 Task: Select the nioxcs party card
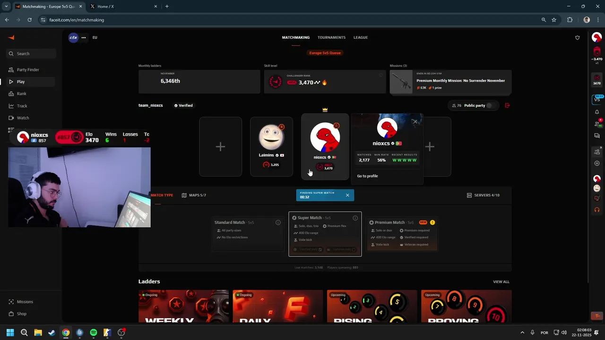click(325, 147)
